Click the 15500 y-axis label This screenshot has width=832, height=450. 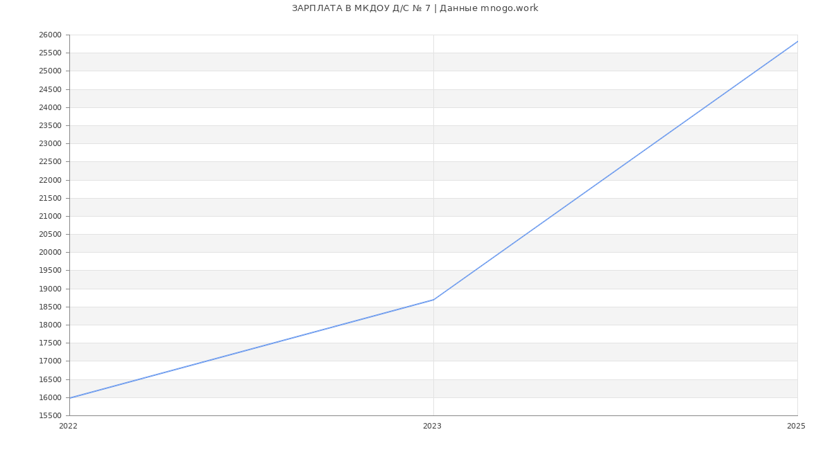click(x=51, y=415)
